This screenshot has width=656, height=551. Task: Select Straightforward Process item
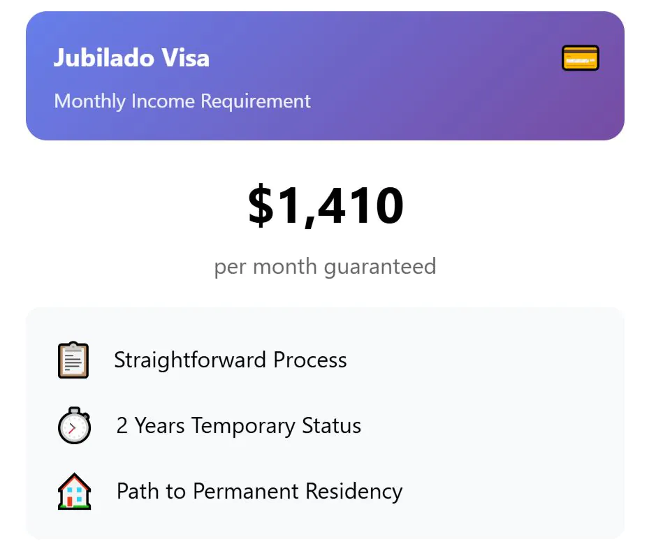(203, 360)
